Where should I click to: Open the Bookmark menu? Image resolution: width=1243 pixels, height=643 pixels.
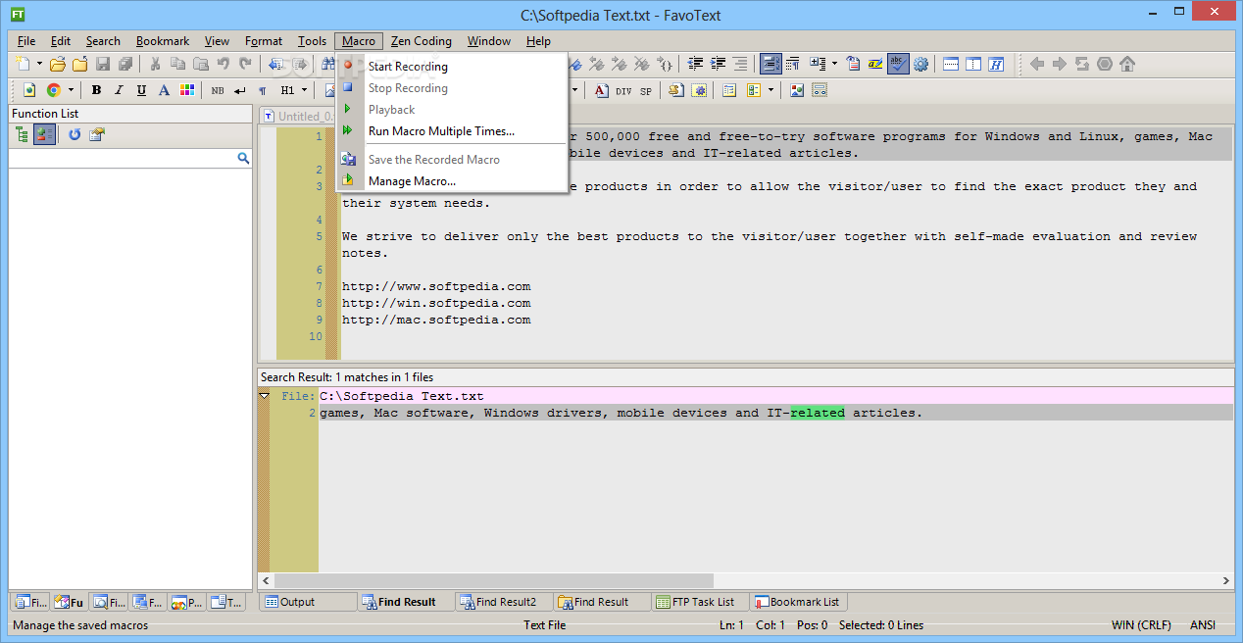click(163, 41)
